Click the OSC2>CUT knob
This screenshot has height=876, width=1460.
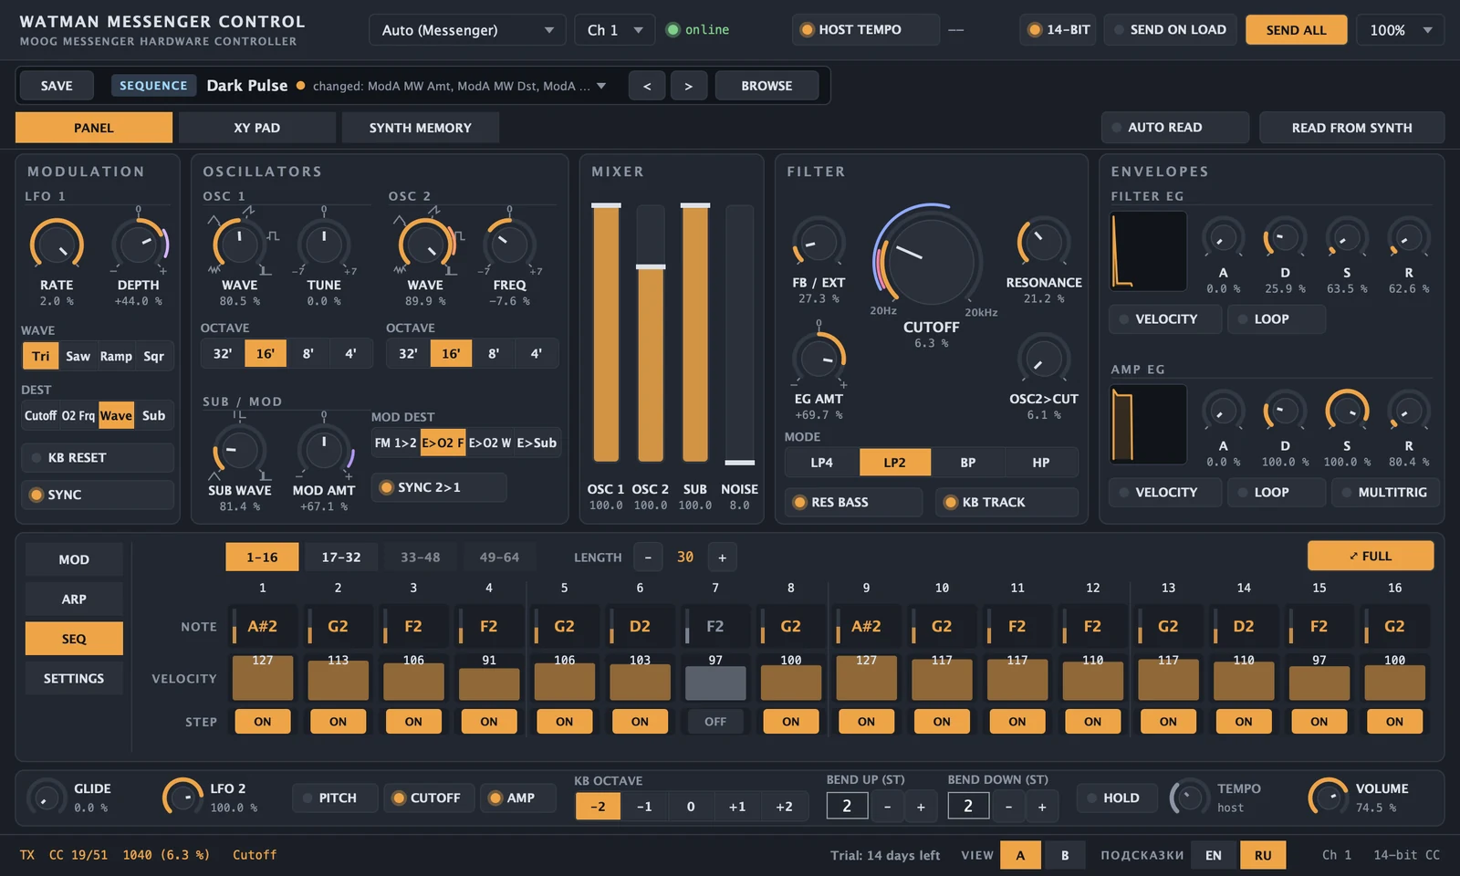(x=1043, y=359)
